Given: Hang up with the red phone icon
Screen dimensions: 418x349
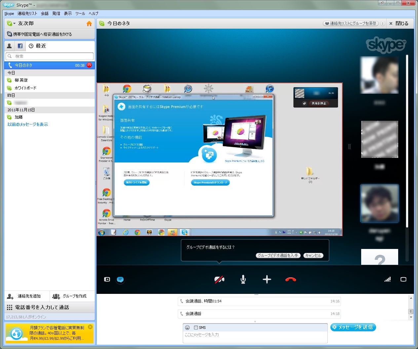Looking at the screenshot, I should (291, 280).
